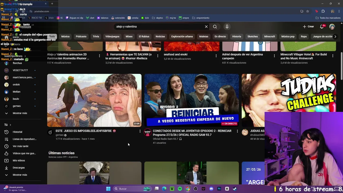Open Spotify from the taskbar

[x=180, y=189]
